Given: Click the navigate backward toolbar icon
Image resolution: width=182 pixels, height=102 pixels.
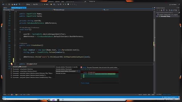Looking at the screenshot, I should pos(3,5).
